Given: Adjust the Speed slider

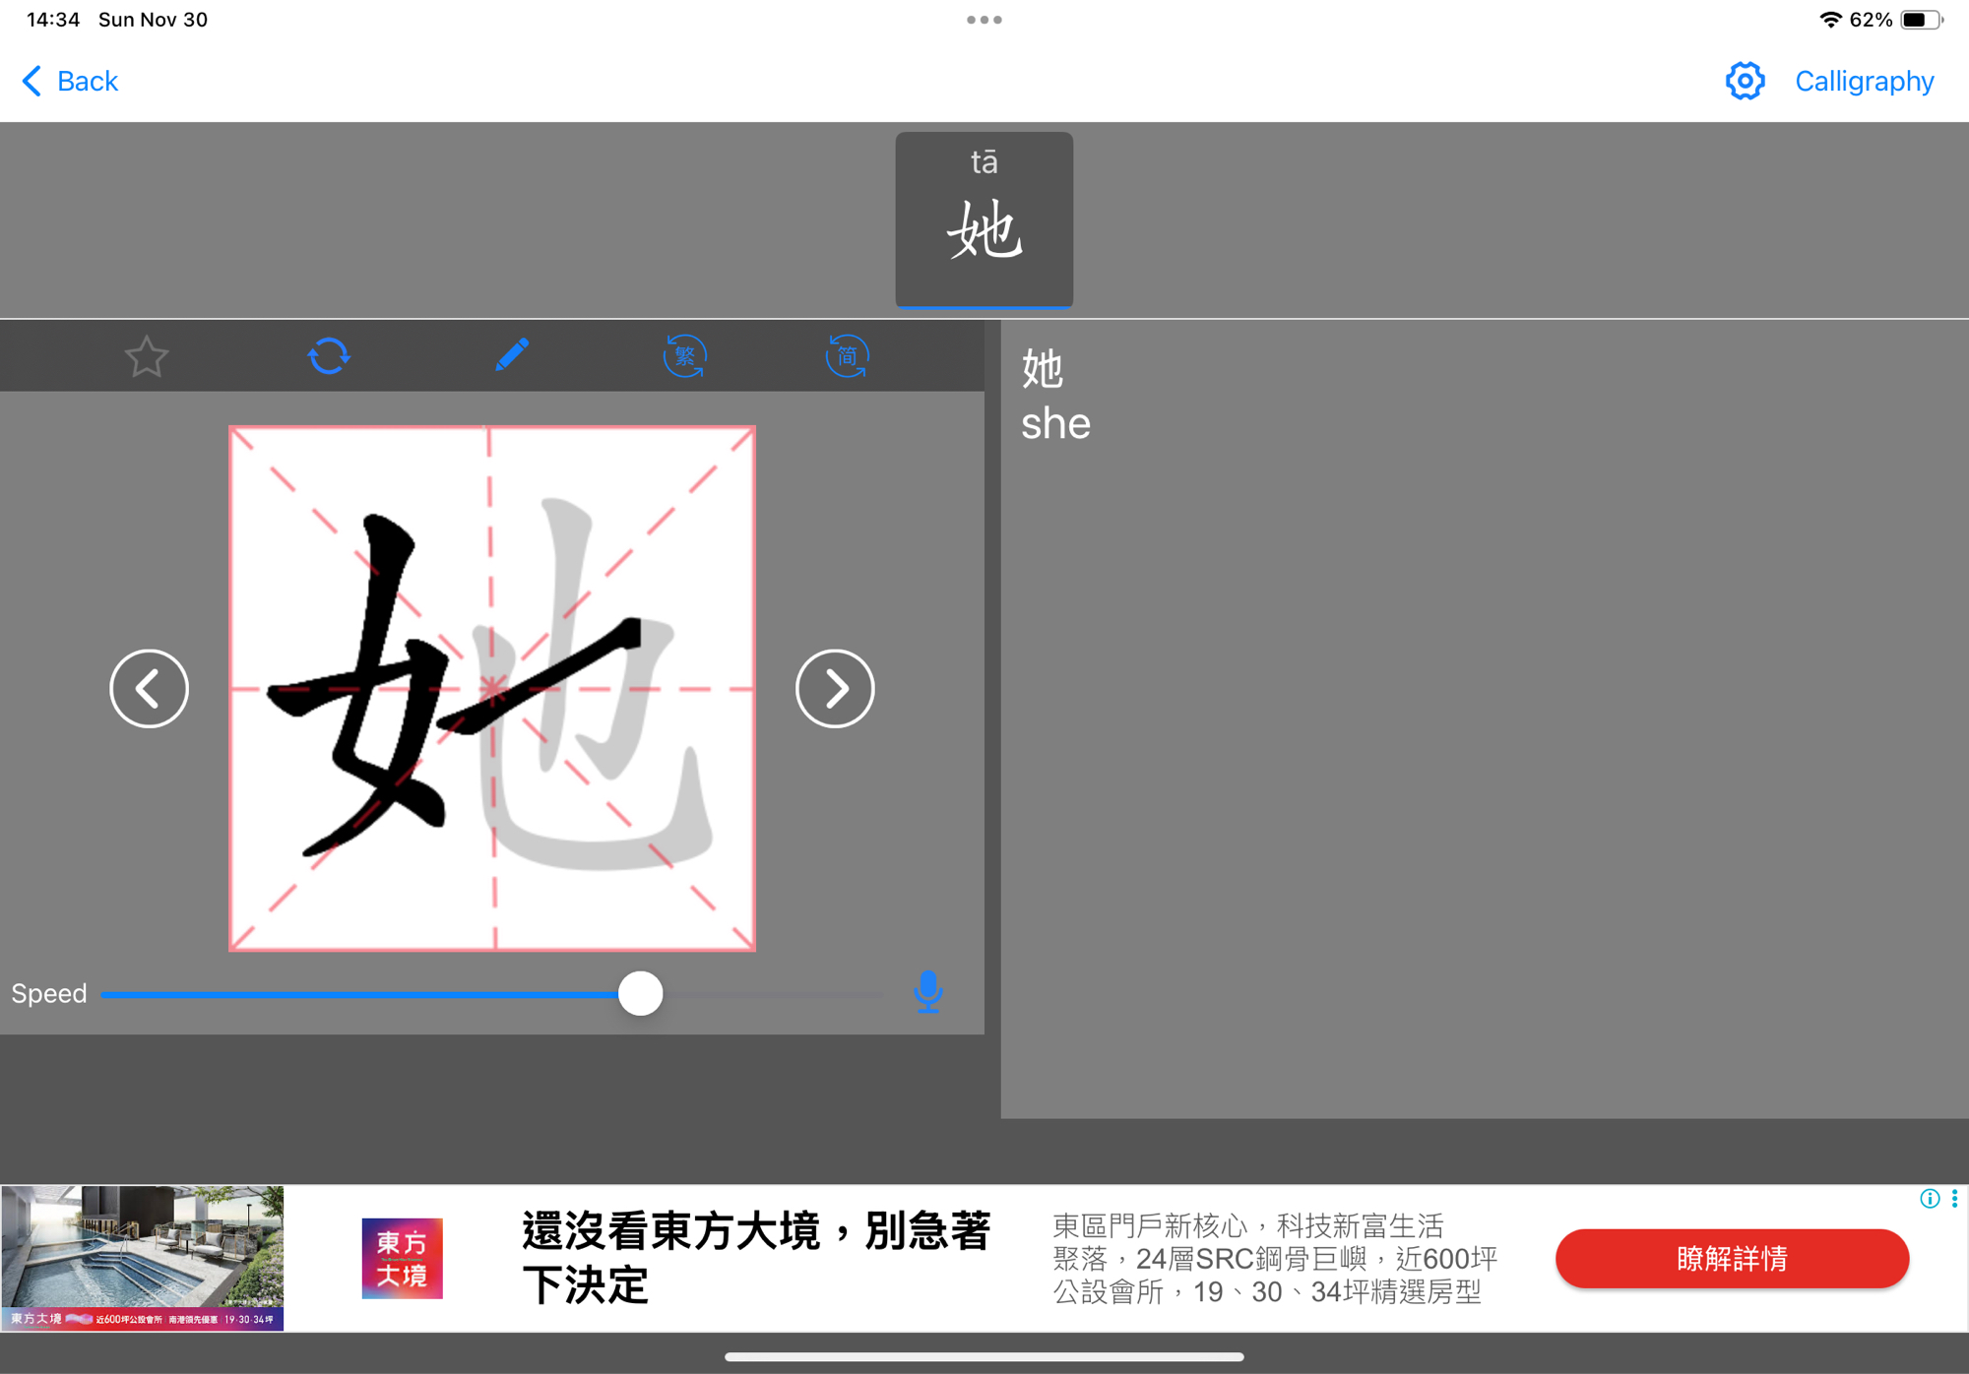Looking at the screenshot, I should click(x=641, y=993).
